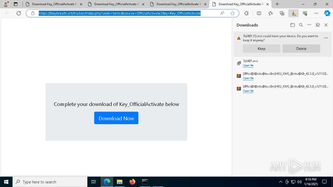Screen dimensions: 333x187
Task: Open Read aloud icon in address bar
Action: [222, 13]
